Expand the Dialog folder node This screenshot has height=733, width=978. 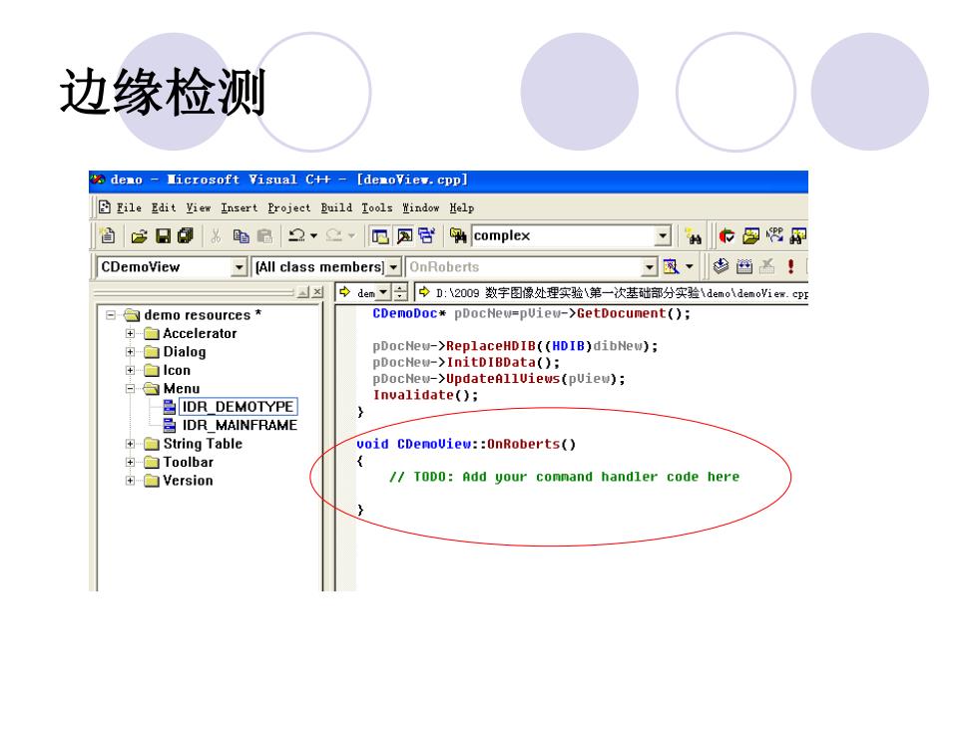(x=130, y=351)
